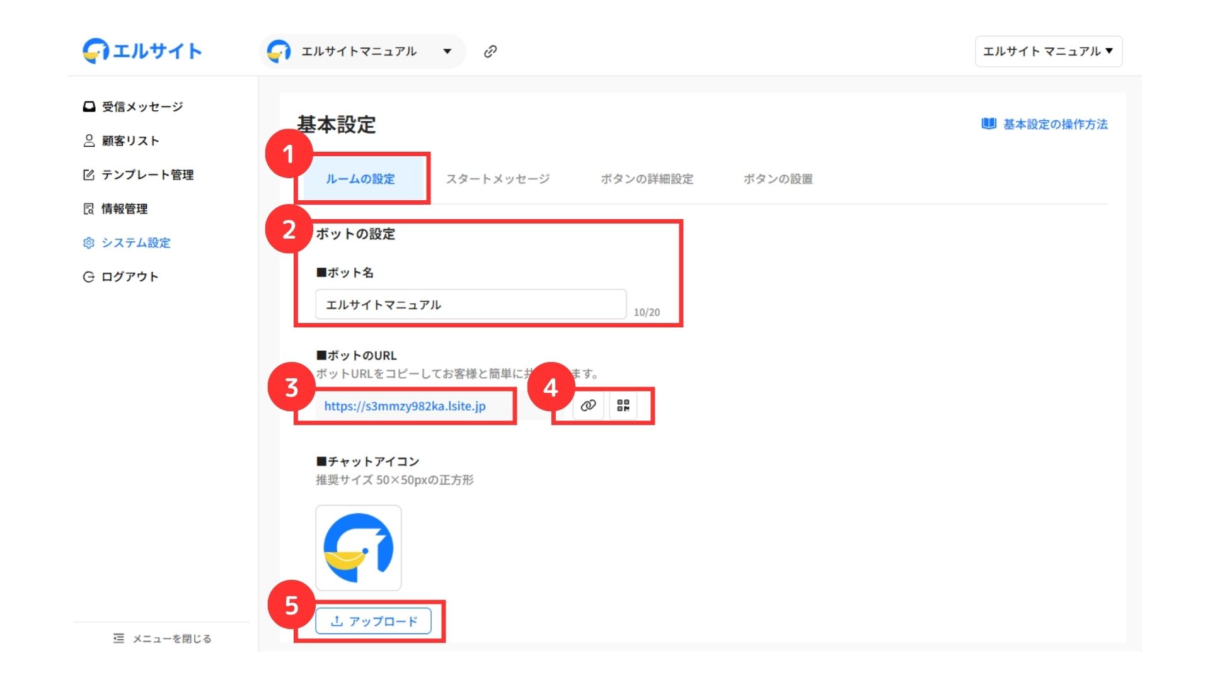Image resolution: width=1210 pixels, height=680 pixels.
Task: Click the ボット名 input field
Action: pyautogui.click(x=470, y=305)
